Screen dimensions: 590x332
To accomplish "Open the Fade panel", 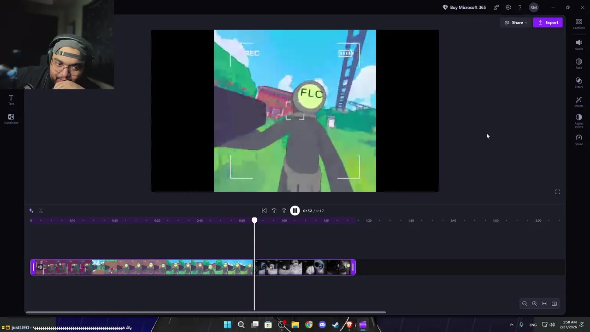I will pos(579,64).
